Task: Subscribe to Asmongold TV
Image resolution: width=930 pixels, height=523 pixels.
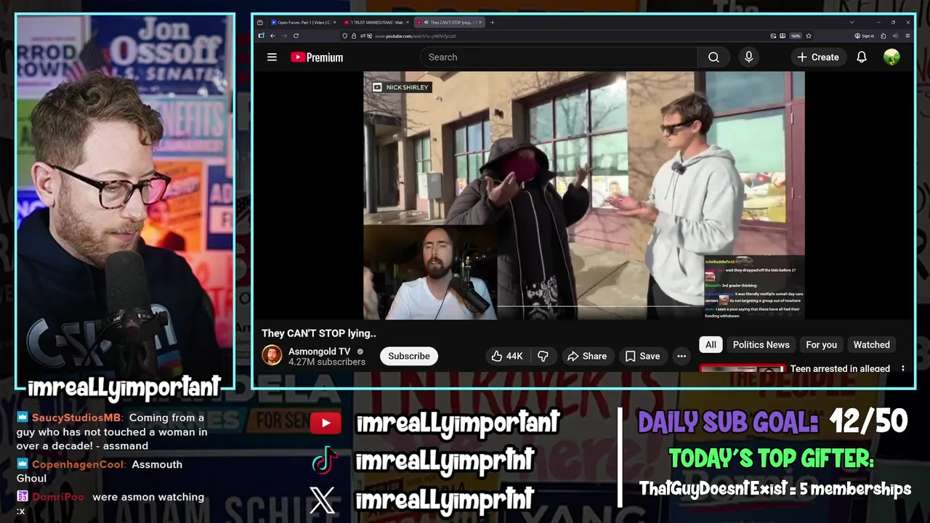Action: click(409, 356)
